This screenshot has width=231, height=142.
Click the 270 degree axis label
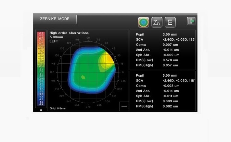click(x=88, y=107)
